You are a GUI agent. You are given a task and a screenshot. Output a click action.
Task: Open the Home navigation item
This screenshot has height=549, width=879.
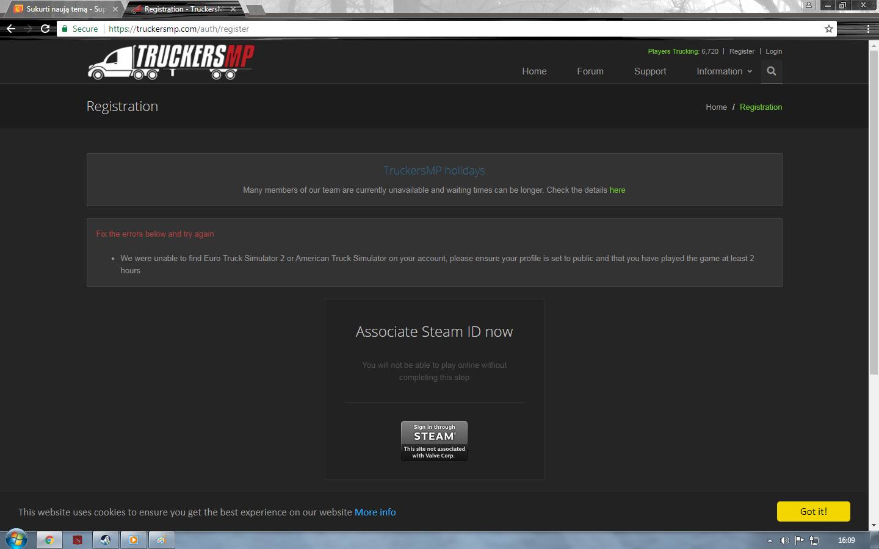pyautogui.click(x=534, y=71)
